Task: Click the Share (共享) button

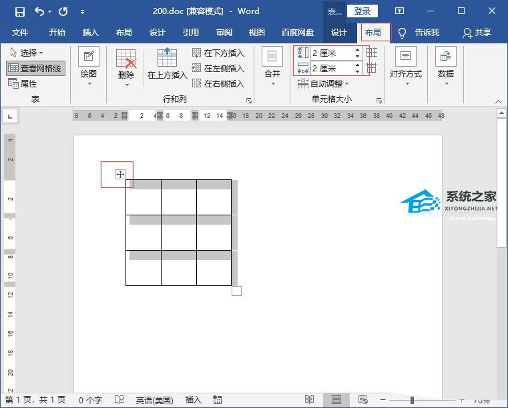Action: [x=477, y=33]
